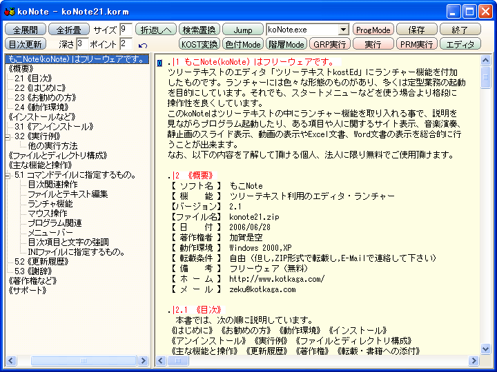
Task: Select 《主な機能と操作》 in tree
Action: 40,165
